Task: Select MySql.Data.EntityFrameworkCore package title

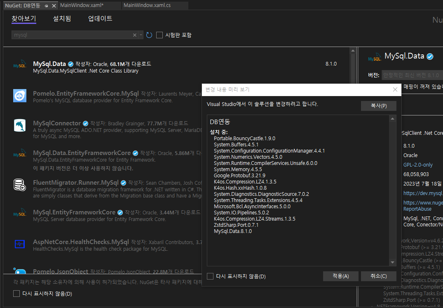Action: point(82,153)
